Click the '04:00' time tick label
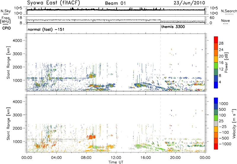 point(56,158)
